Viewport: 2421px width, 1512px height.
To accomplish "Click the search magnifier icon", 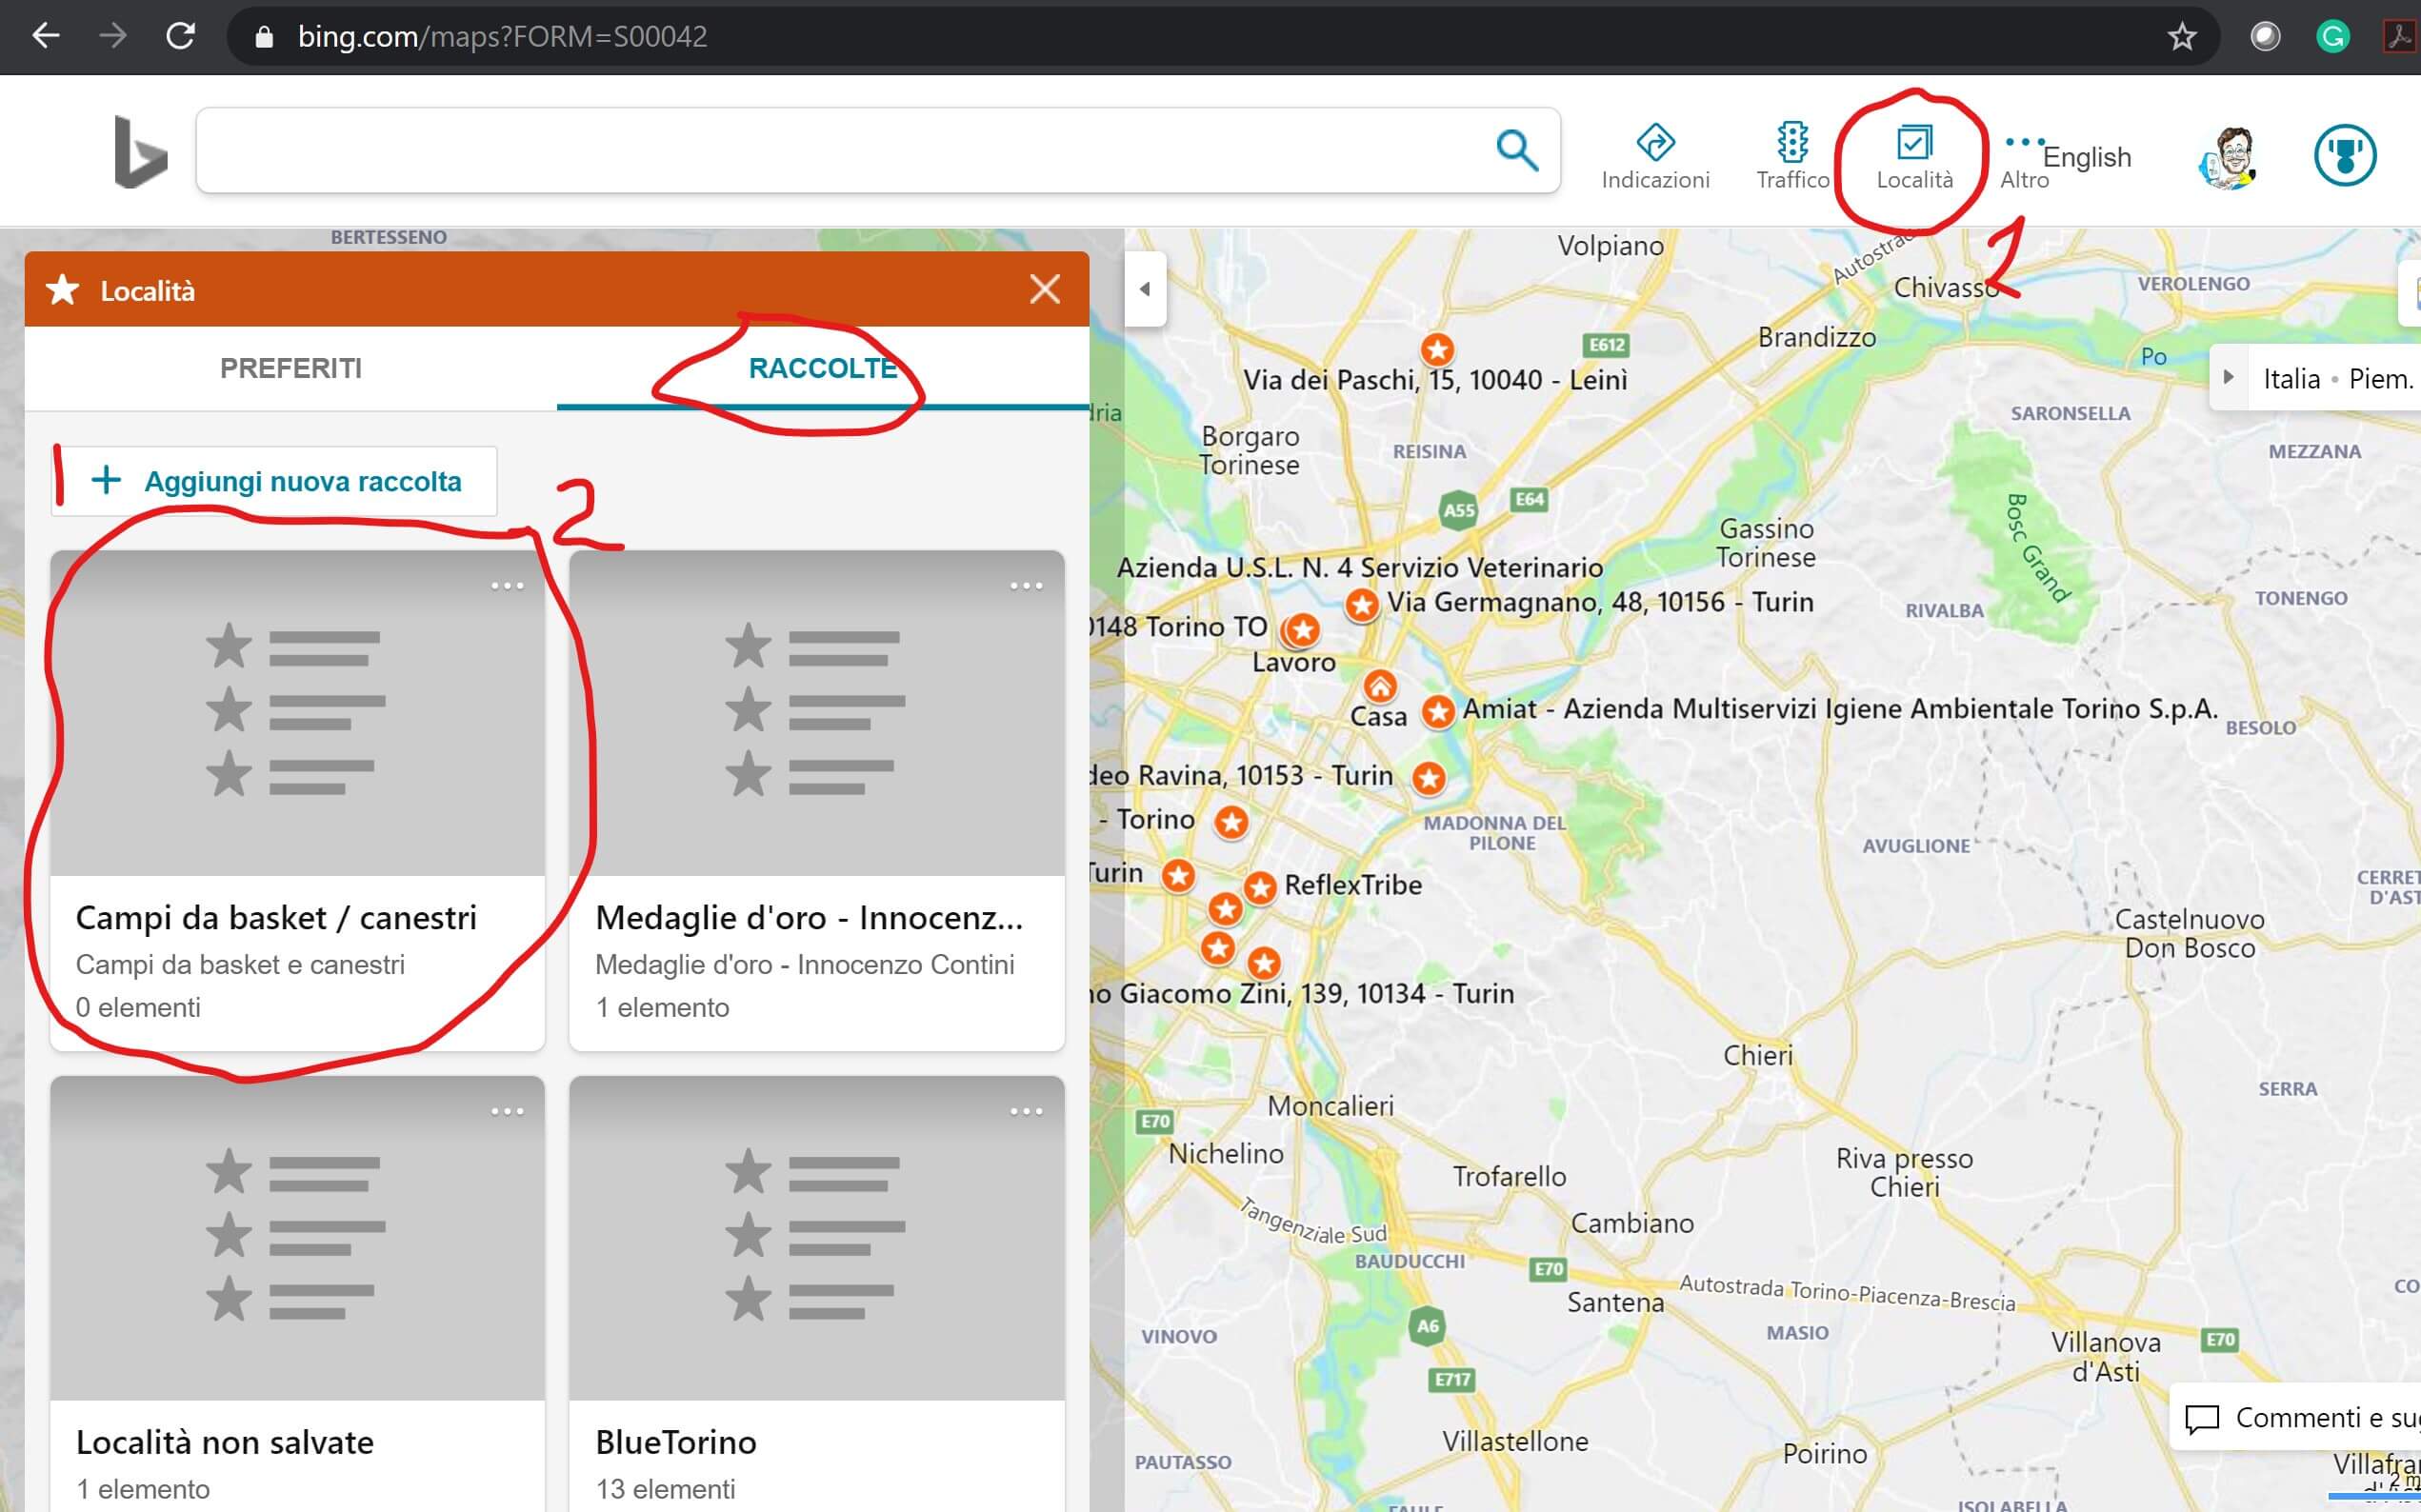I will (1516, 150).
